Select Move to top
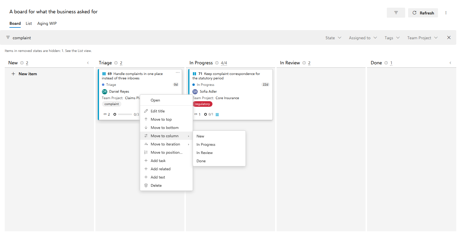Image resolution: width=461 pixels, height=236 pixels. click(166, 119)
